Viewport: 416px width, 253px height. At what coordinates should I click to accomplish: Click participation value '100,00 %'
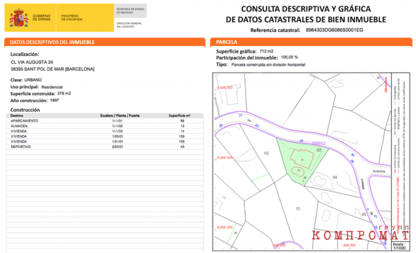coord(289,57)
